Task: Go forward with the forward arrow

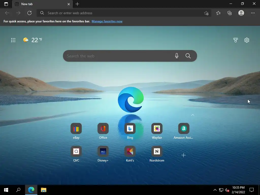Action: click(18, 13)
